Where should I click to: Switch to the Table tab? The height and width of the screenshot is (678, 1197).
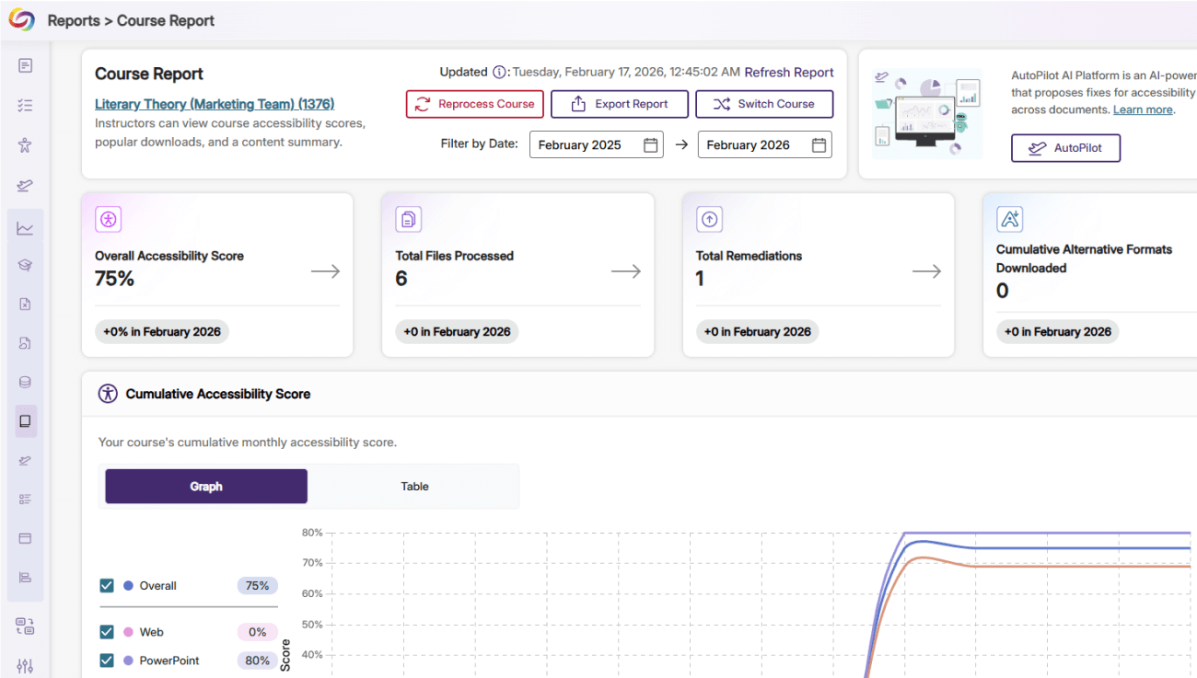click(414, 487)
